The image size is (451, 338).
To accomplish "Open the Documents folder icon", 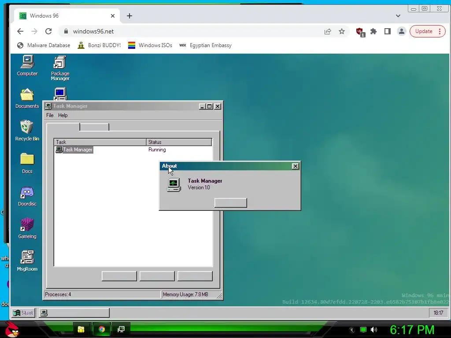I will click(x=27, y=99).
